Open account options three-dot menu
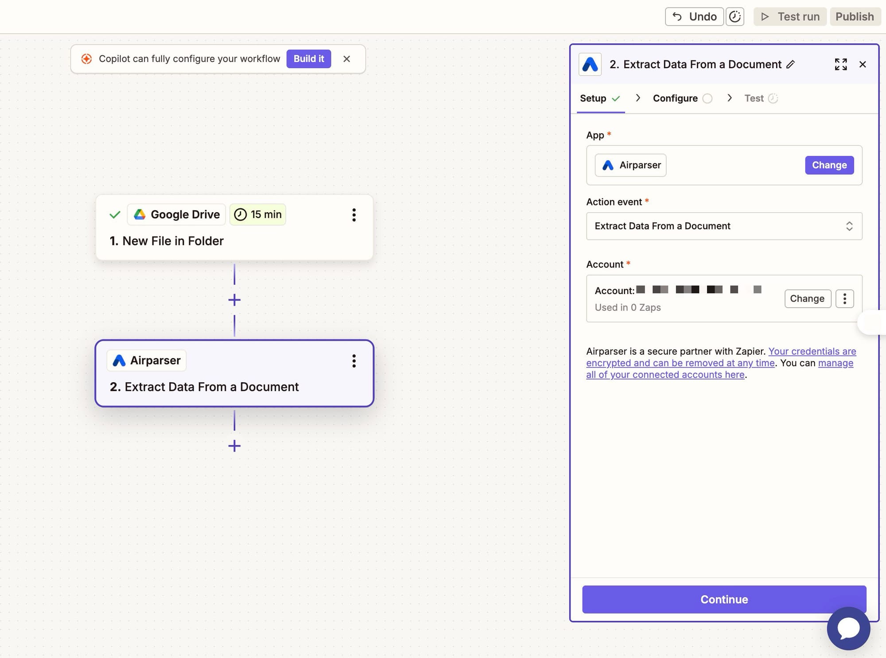Image resolution: width=886 pixels, height=658 pixels. [844, 298]
